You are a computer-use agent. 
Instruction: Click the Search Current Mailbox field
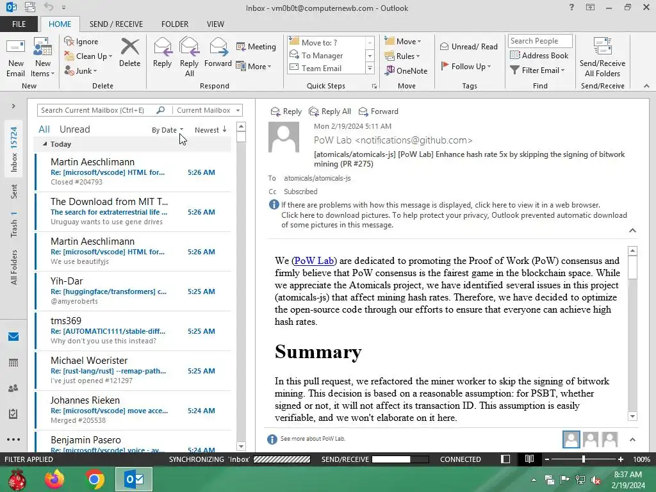[97, 110]
